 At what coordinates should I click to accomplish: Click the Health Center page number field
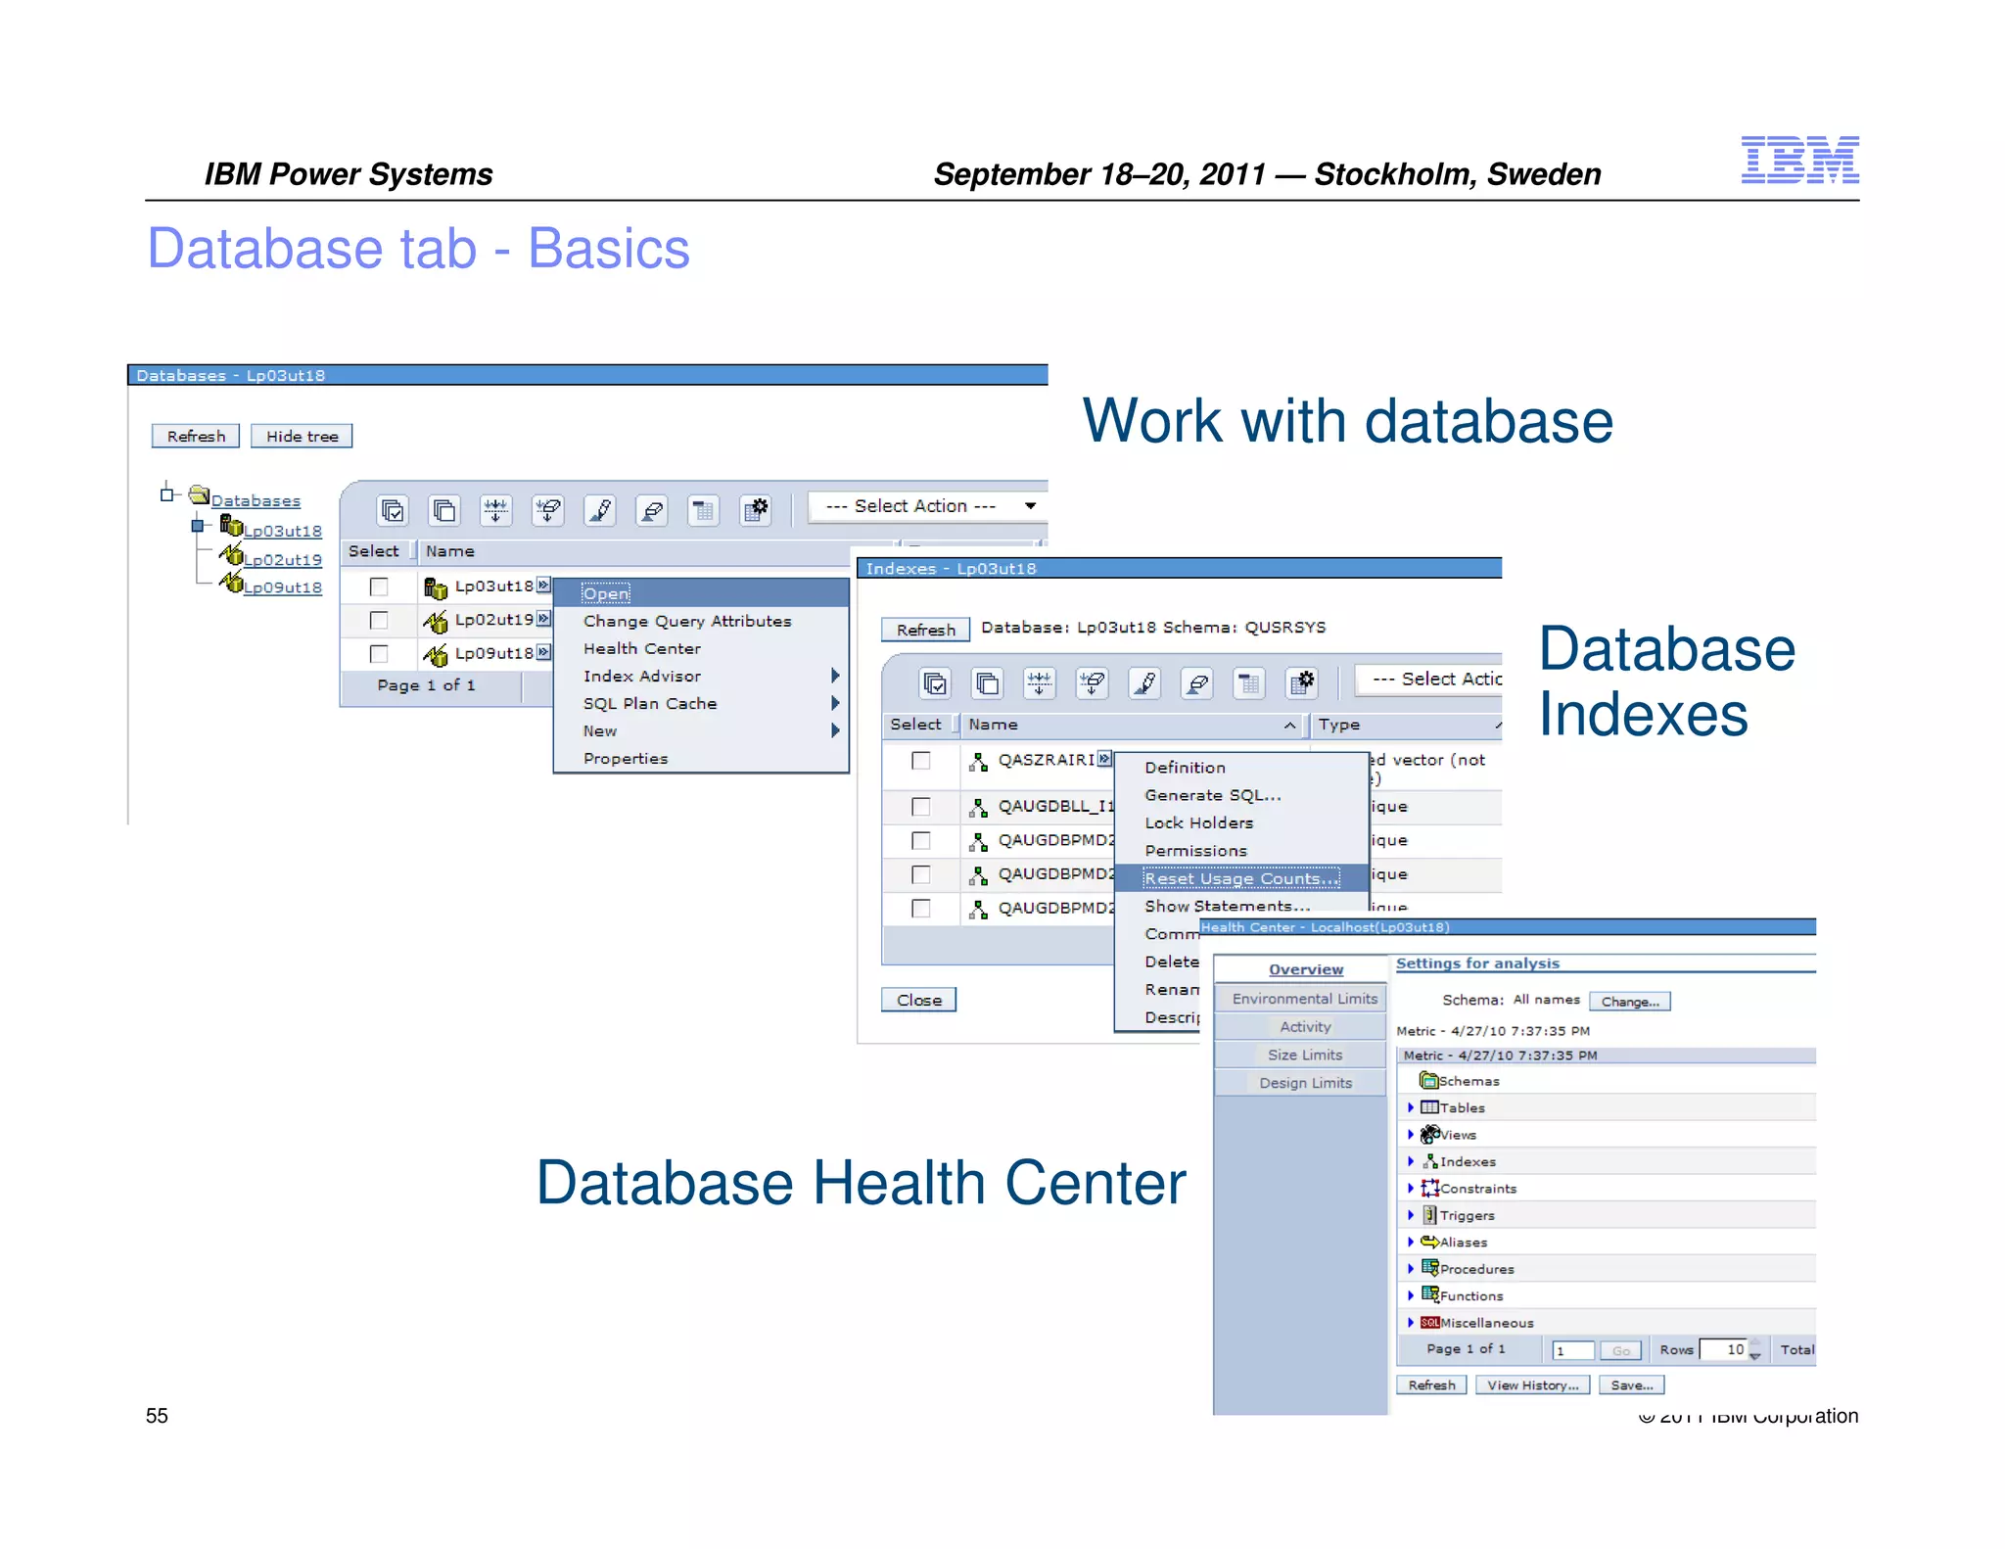point(1573,1351)
